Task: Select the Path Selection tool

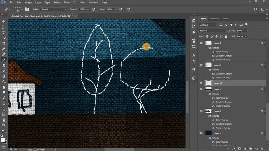Action: coord(4,109)
